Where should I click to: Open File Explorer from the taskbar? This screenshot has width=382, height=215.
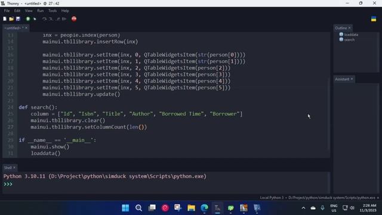tap(191, 208)
